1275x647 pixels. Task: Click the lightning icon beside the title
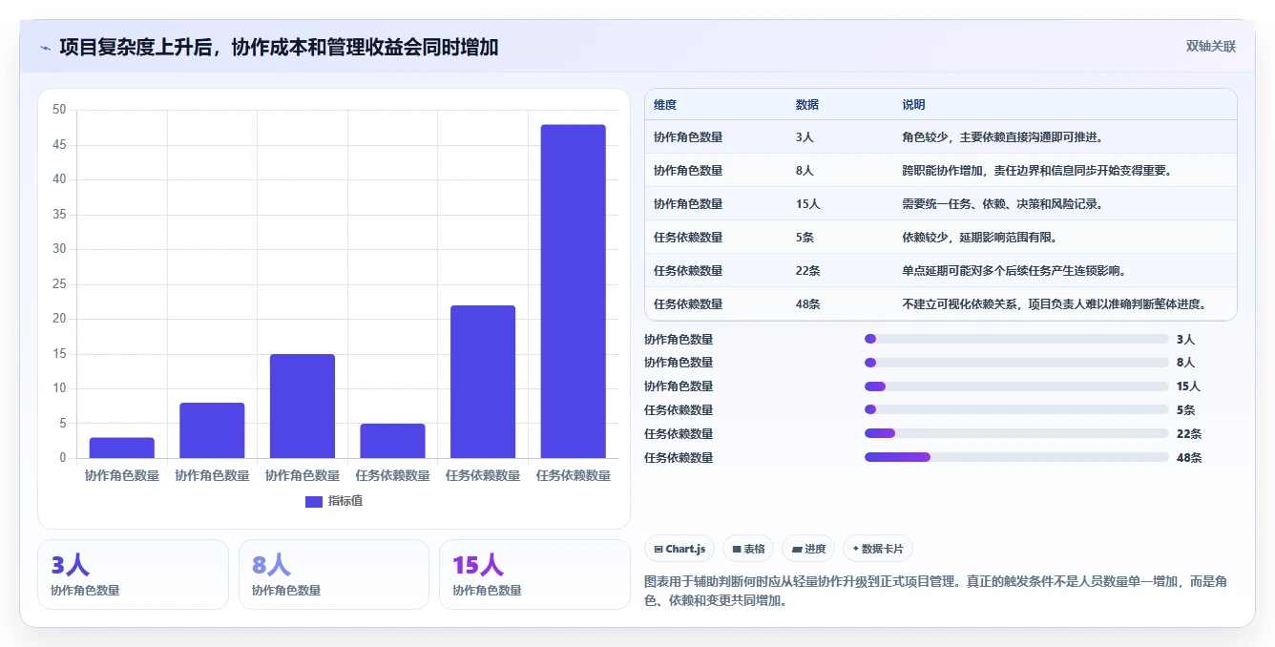(45, 48)
